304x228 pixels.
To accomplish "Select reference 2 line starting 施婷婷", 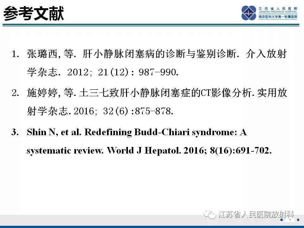I will click(157, 93).
